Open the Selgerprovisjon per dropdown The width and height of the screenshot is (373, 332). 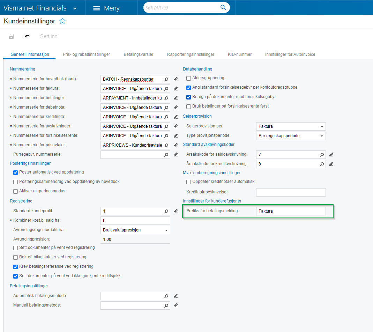(x=321, y=126)
